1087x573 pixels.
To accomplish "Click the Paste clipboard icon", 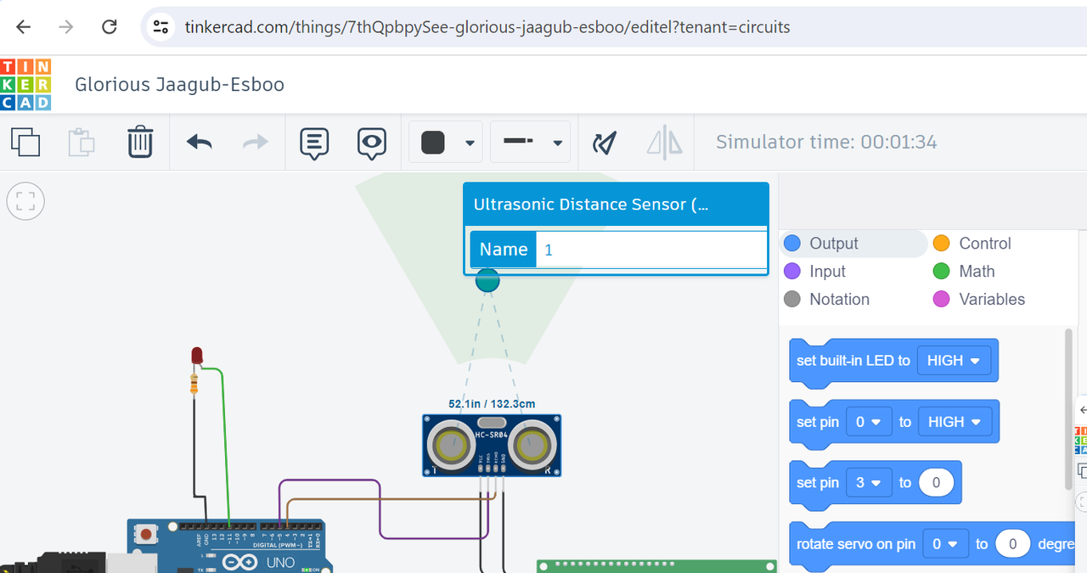I will [x=82, y=142].
